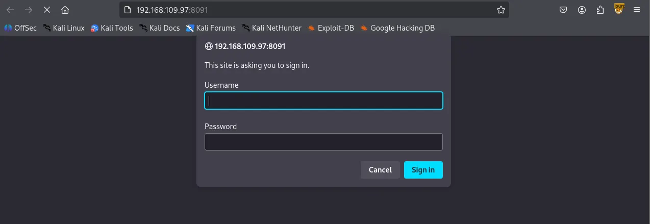Viewport: 650px width, 224px height.
Task: Bookmark this page with the star
Action: (501, 10)
